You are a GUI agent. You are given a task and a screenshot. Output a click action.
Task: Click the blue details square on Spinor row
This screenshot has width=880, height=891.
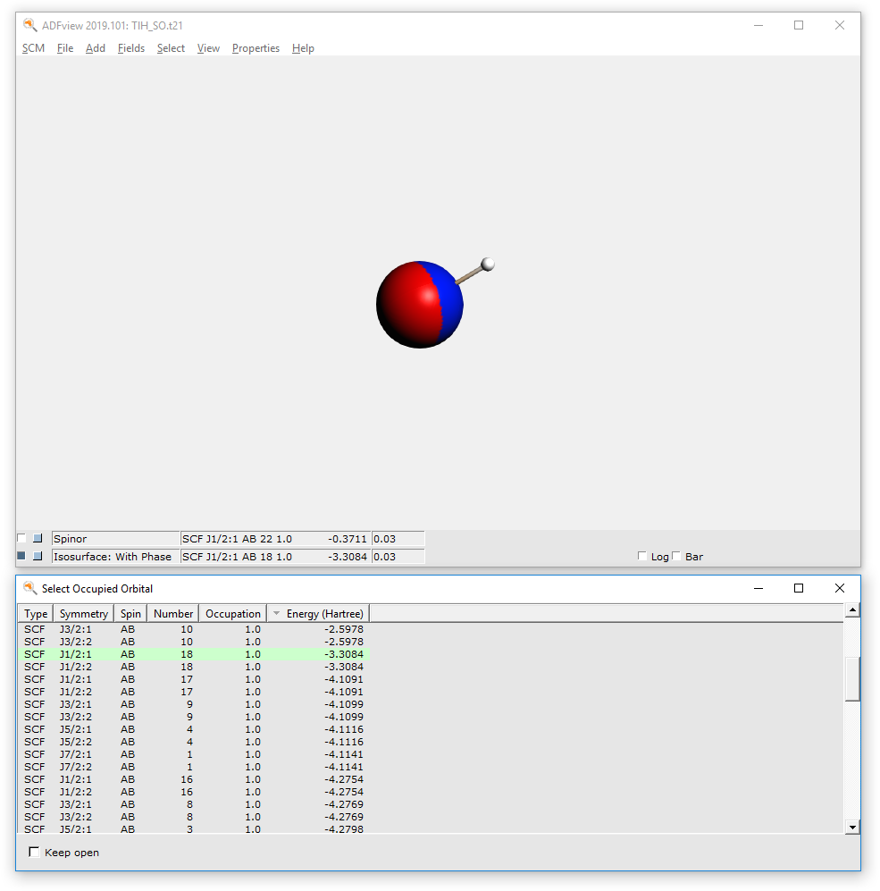click(38, 538)
